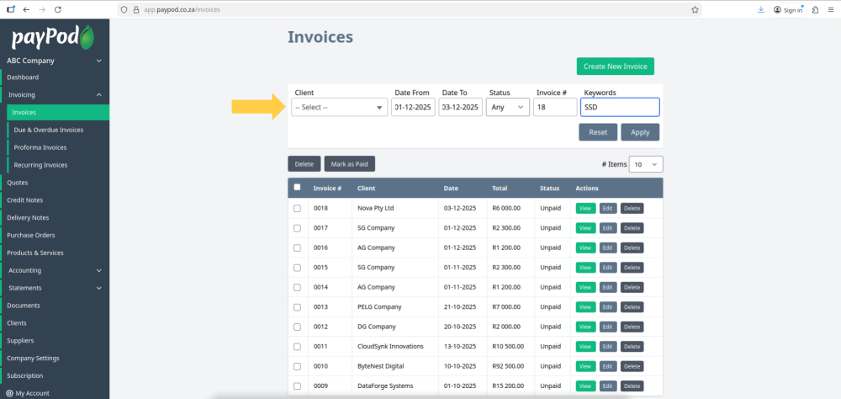Viewport: 841px width, 399px height.
Task: Click the shield icon in address bar
Action: point(124,9)
